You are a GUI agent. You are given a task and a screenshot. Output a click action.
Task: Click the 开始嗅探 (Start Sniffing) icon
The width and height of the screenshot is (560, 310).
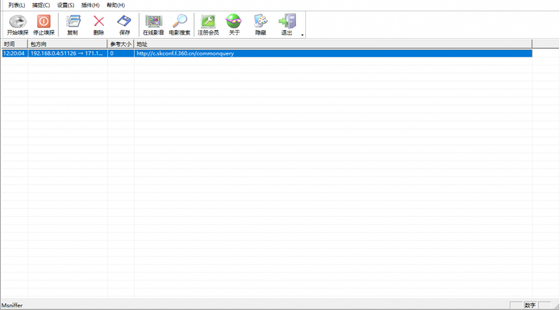tap(17, 25)
